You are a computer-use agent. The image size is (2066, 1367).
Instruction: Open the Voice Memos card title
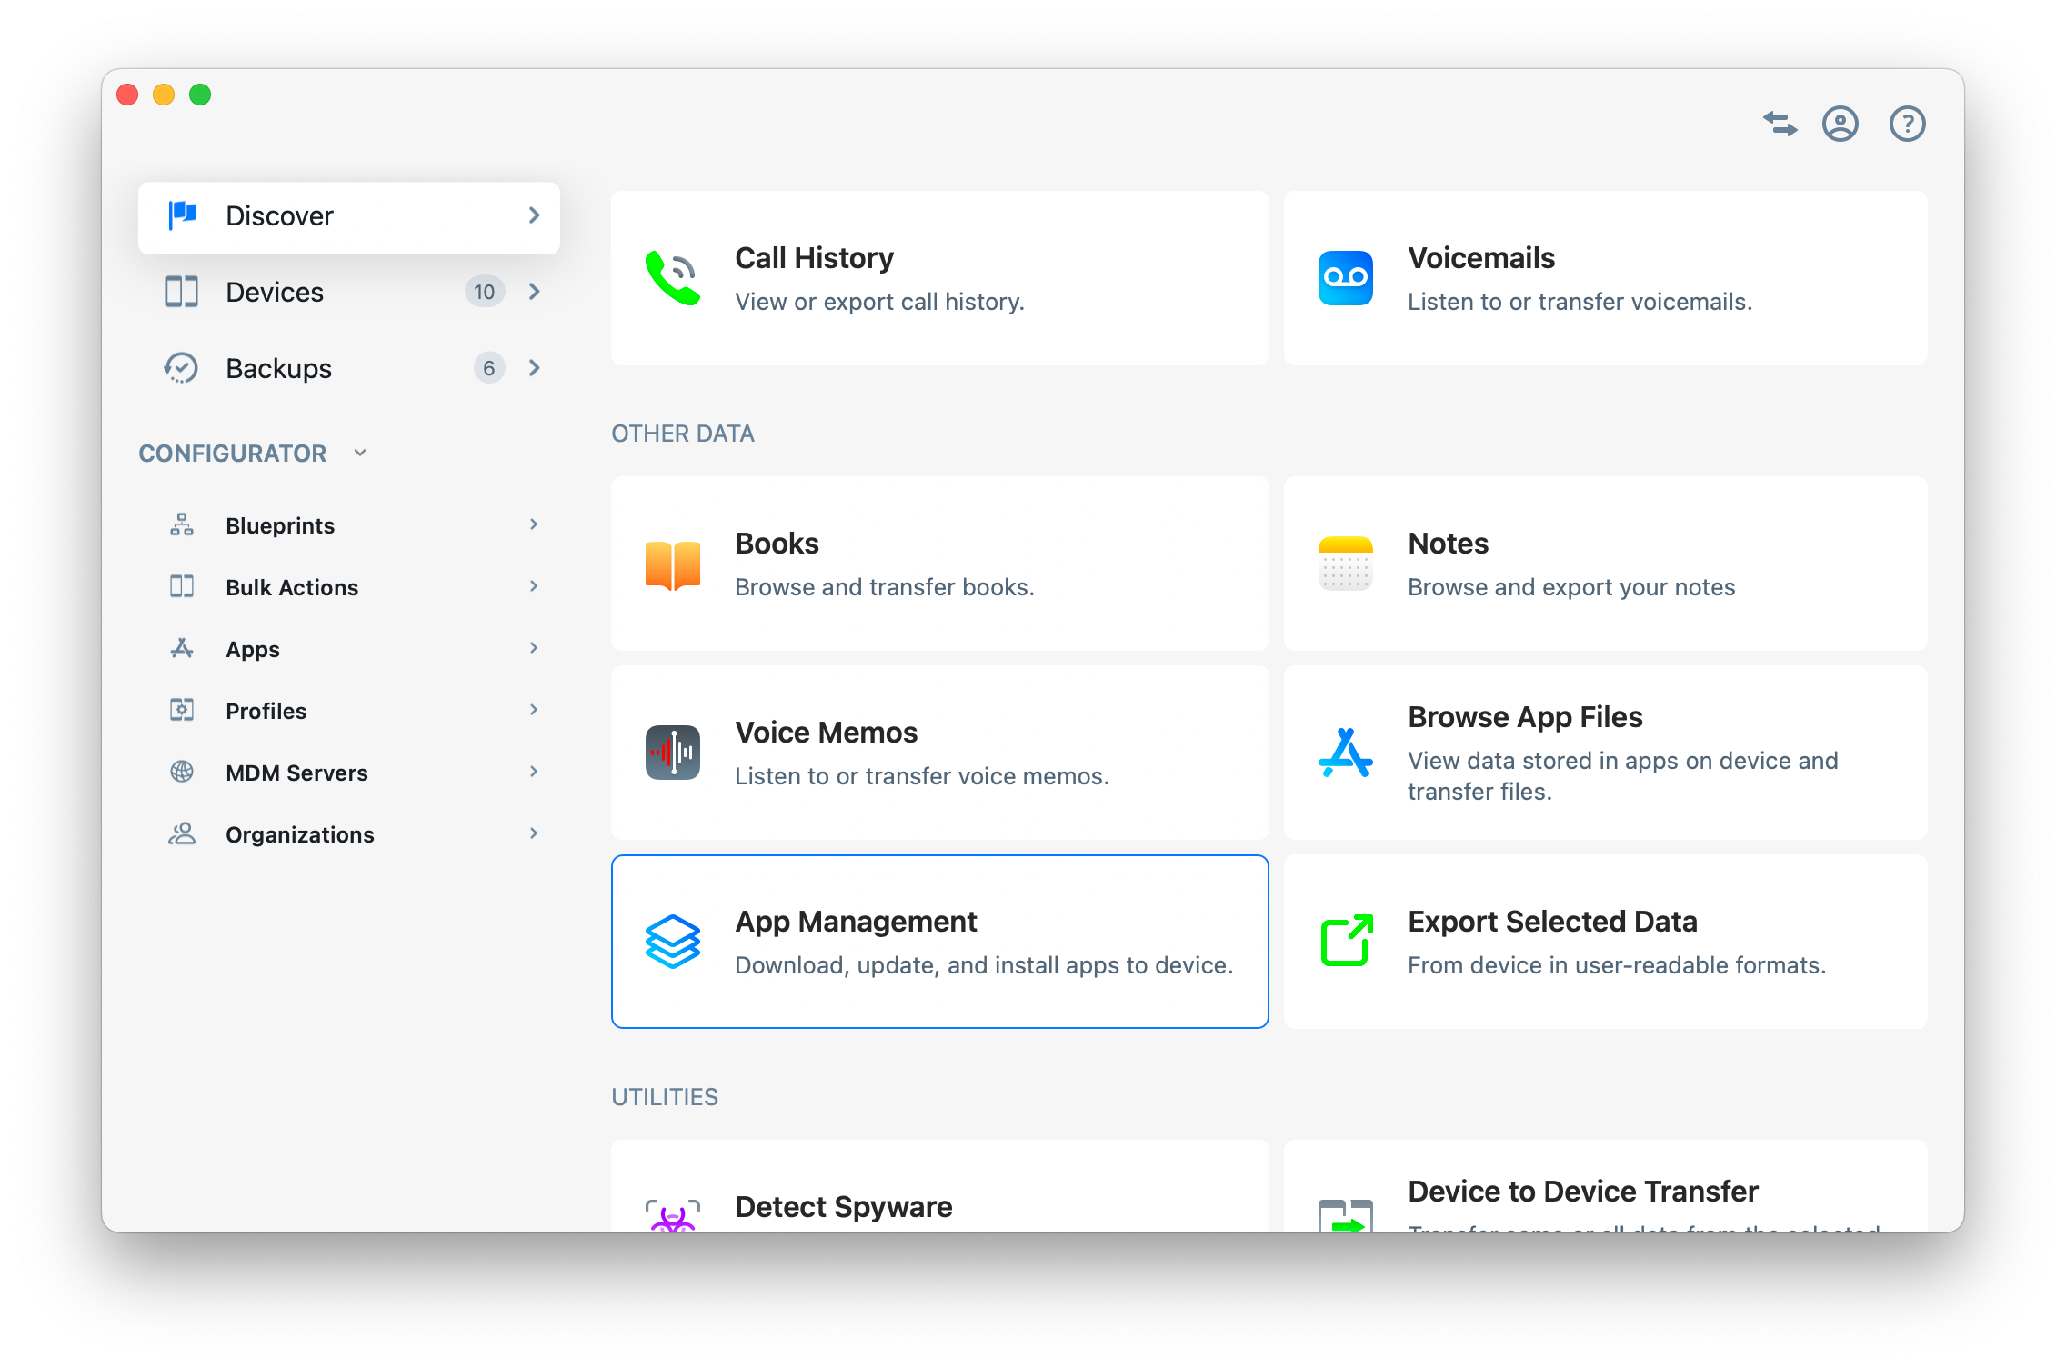pyautogui.click(x=826, y=733)
